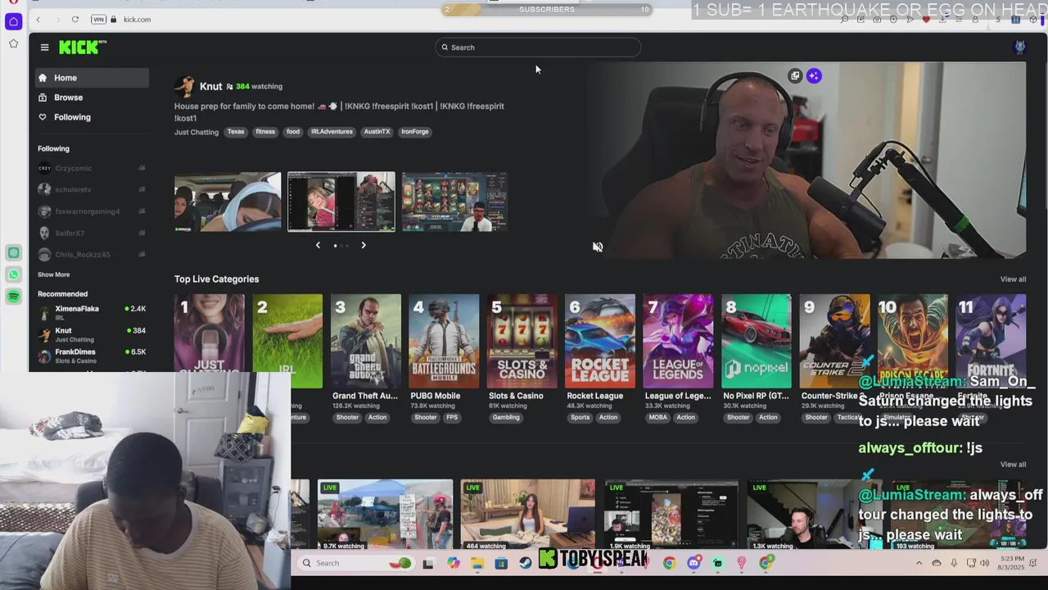Viewport: 1048px width, 590px height.
Task: Open Microsoft Store from the taskbar
Action: coord(501,563)
